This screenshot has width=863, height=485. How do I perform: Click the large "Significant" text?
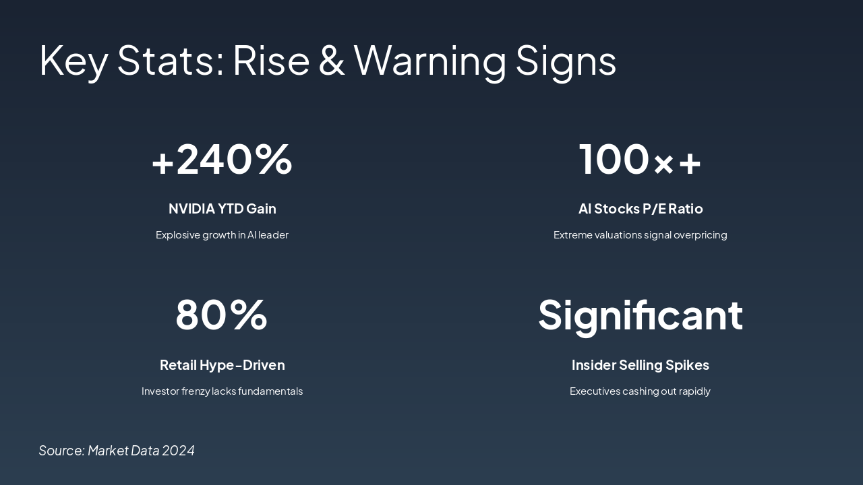click(x=640, y=315)
